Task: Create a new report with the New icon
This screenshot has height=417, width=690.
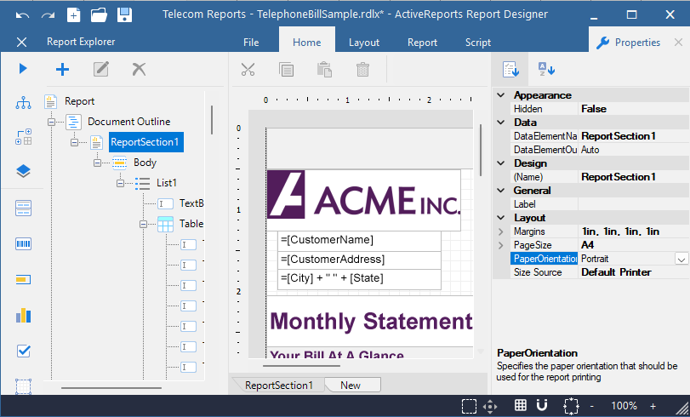Action: click(x=73, y=15)
